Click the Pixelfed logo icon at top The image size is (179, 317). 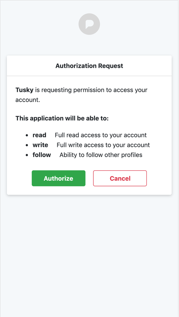[x=89, y=24]
